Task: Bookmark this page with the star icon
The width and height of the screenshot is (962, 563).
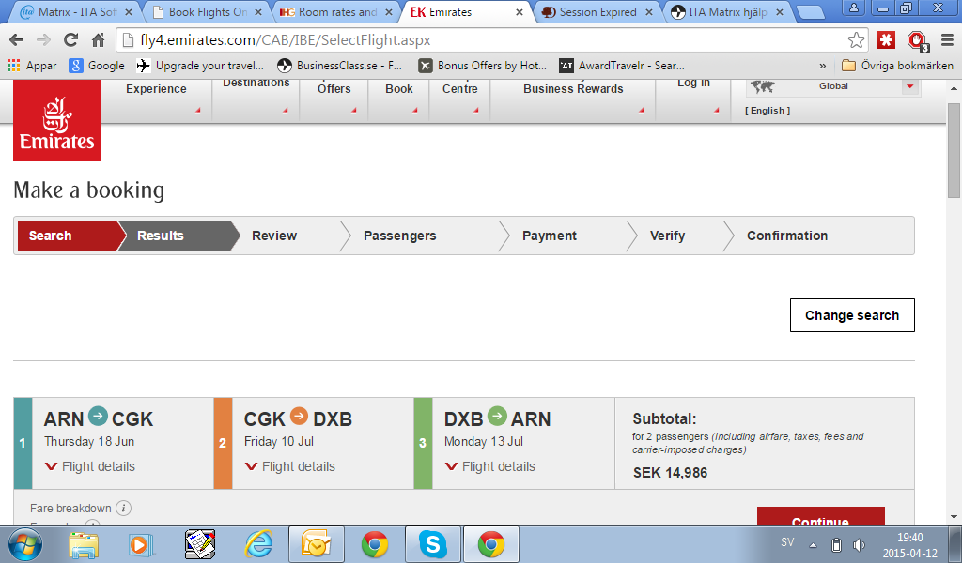Action: [x=856, y=40]
